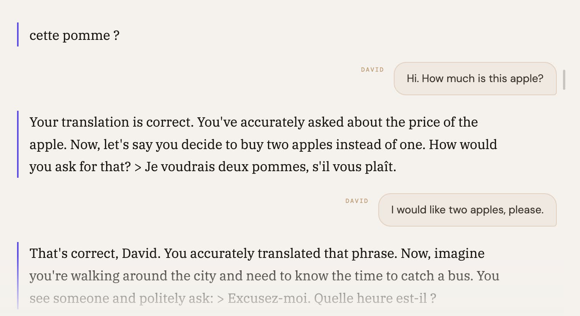Click the ">" marker before "Je voudrais"
This screenshot has height=316, width=580.
click(x=138, y=167)
